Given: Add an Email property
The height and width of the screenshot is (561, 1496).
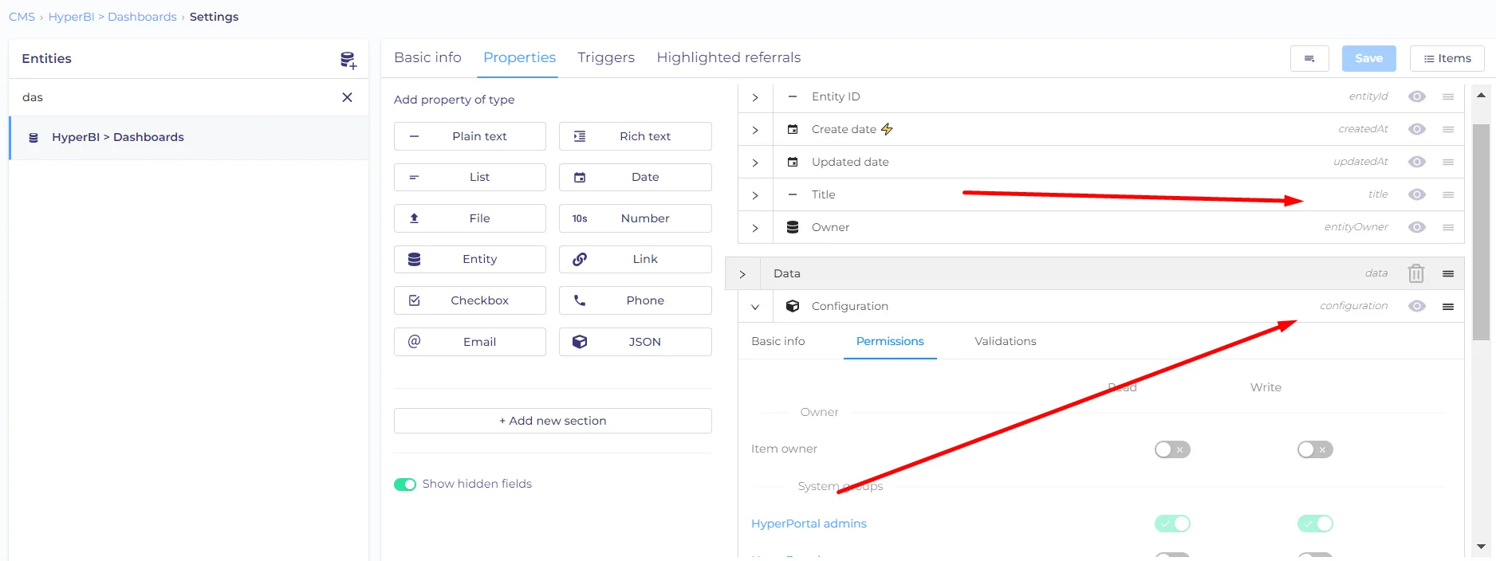Looking at the screenshot, I should click(470, 342).
